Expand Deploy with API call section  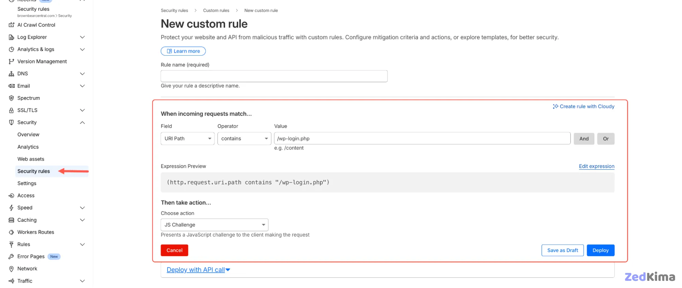[x=198, y=270]
